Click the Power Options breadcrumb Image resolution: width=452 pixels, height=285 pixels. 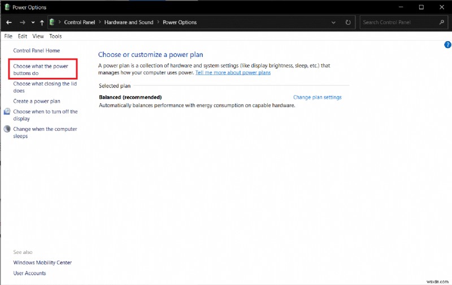click(x=180, y=23)
